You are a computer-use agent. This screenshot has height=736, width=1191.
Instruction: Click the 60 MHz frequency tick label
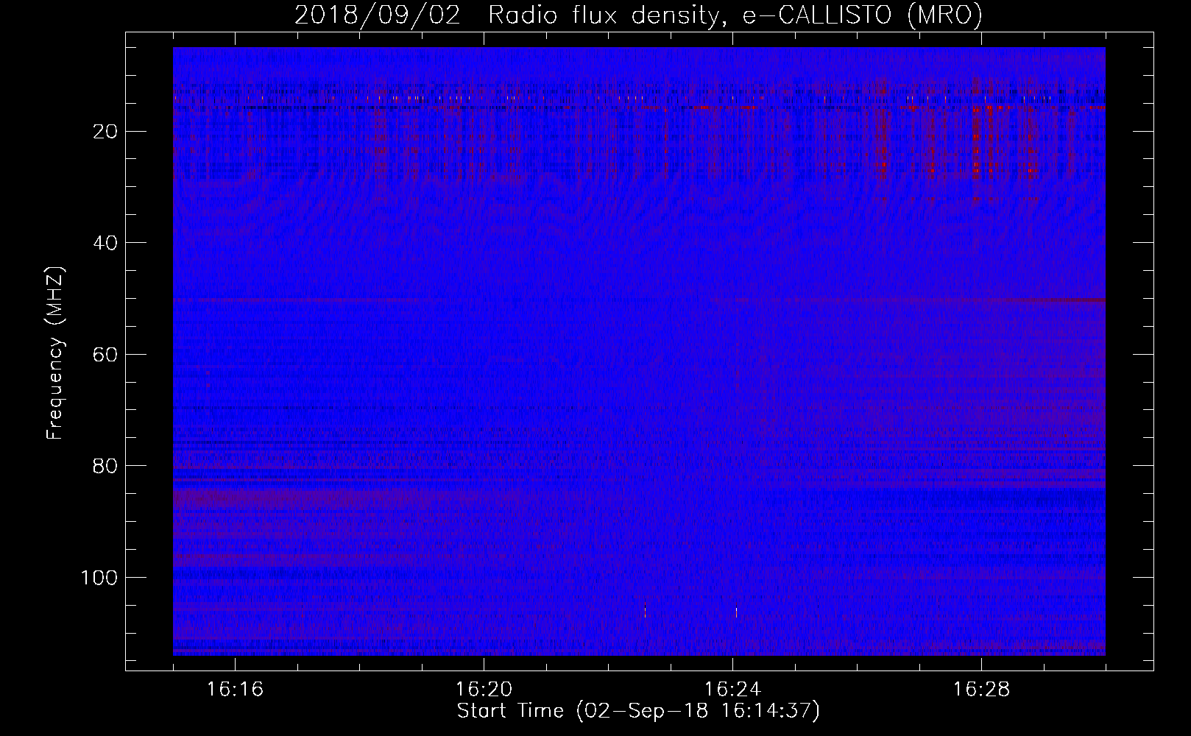tap(105, 355)
